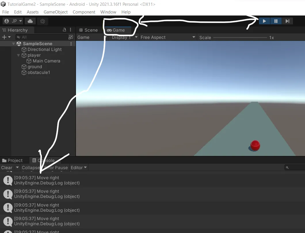Click the cube icon beside Main Camera
The height and width of the screenshot is (233, 305).
coord(29,61)
